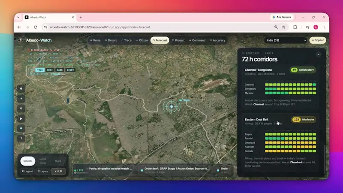Open site information icon in address bar

[x=45, y=27]
